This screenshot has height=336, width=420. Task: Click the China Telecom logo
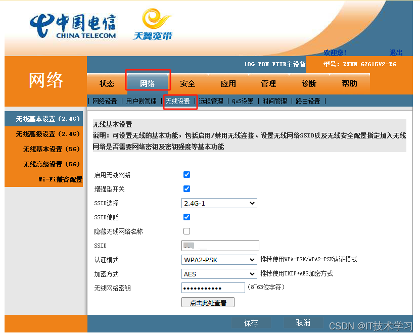[73, 26]
